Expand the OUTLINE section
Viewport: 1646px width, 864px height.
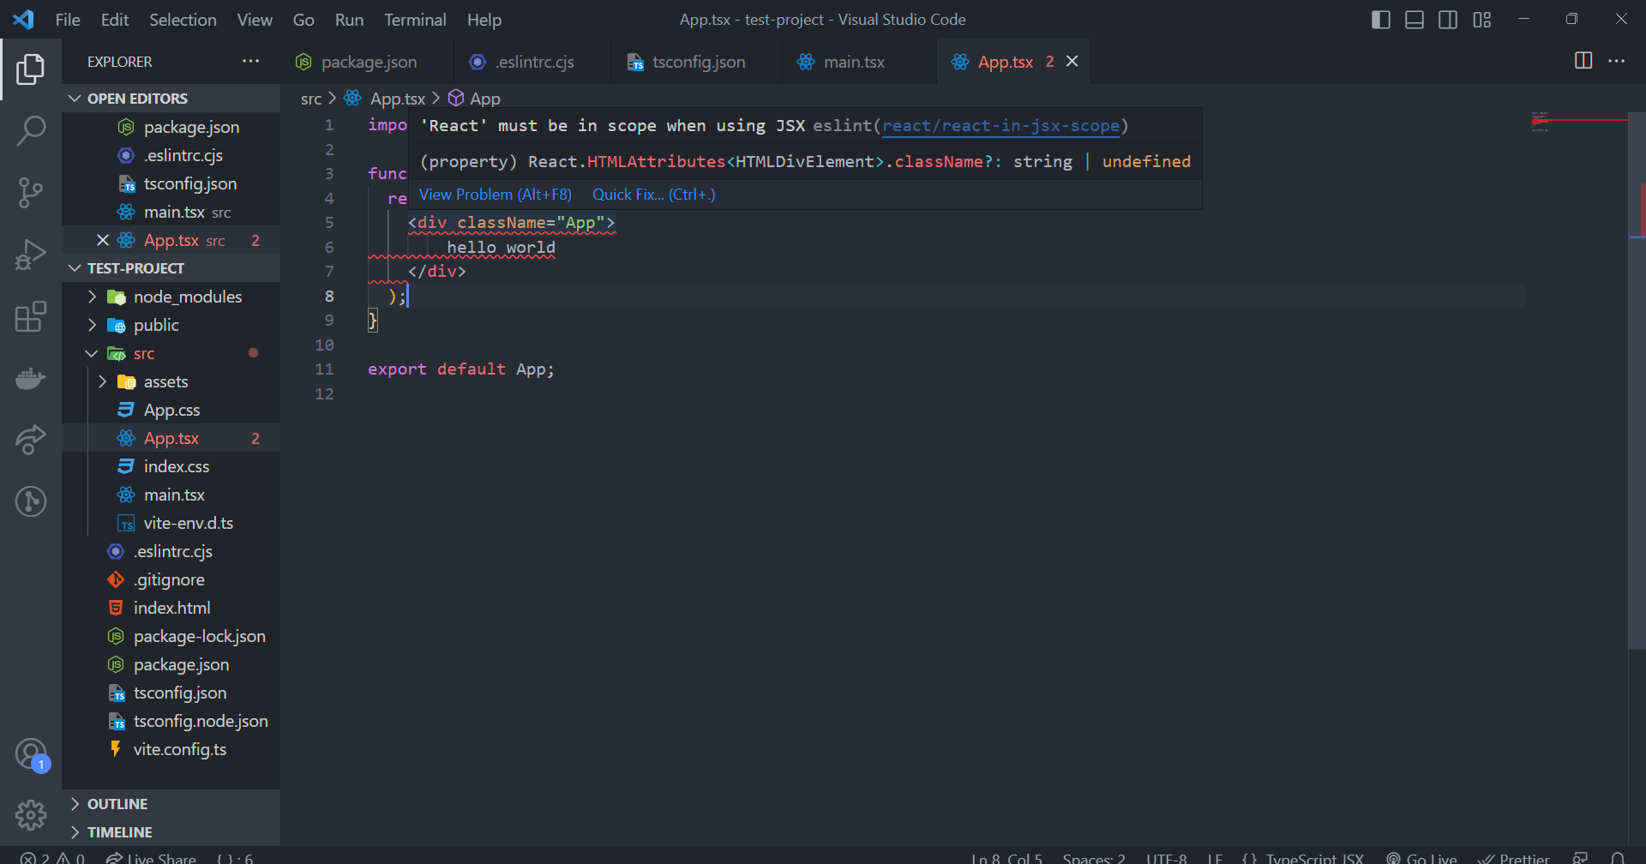click(x=171, y=804)
